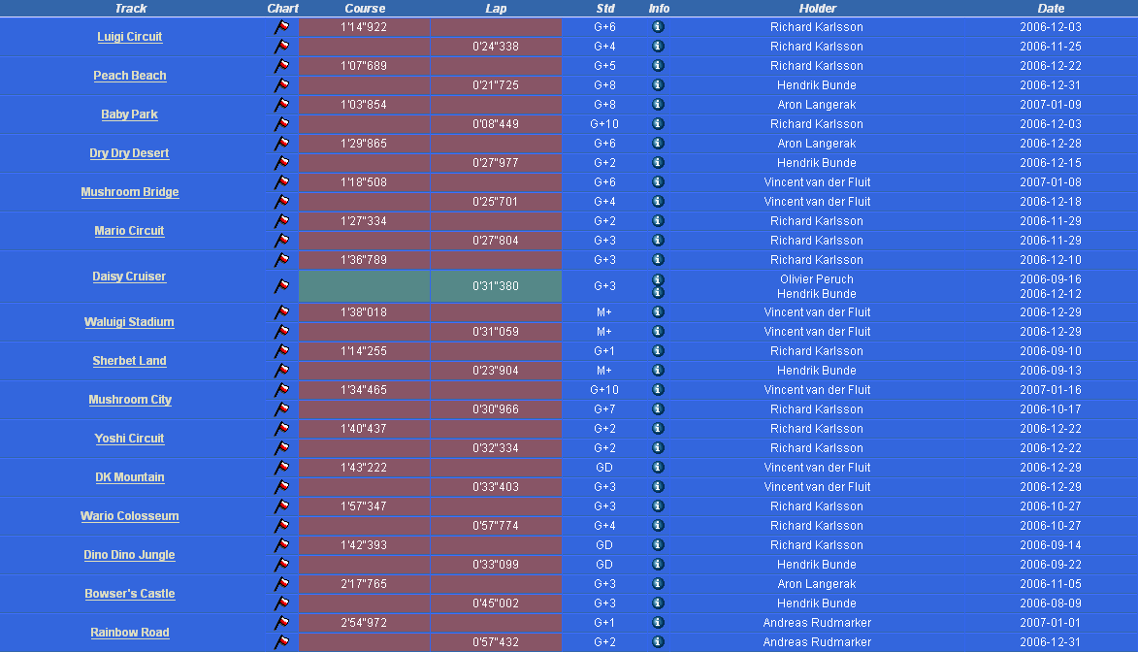
Task: Visit the Mushroom Bridge track page
Action: point(130,192)
